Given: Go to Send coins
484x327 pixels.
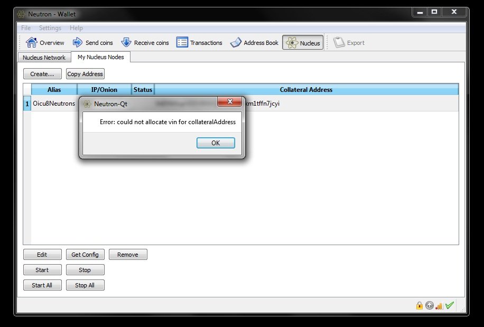Looking at the screenshot, I should 92,43.
